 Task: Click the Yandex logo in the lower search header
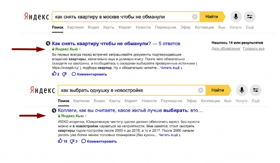[42, 90]
